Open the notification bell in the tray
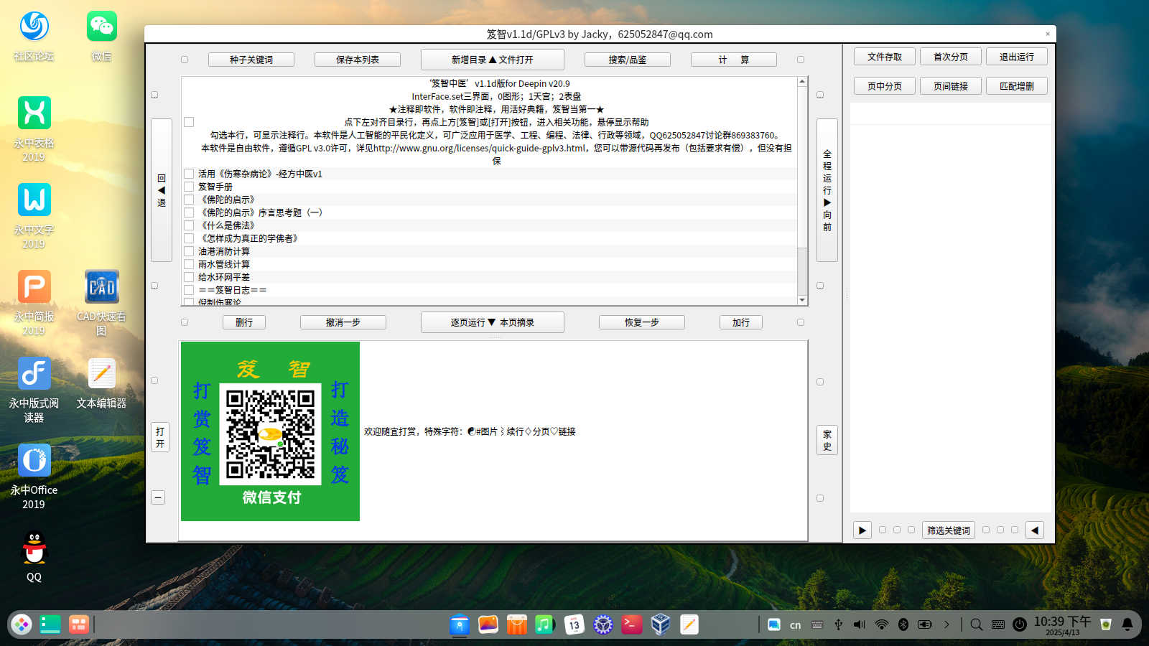1149x646 pixels. [1127, 624]
